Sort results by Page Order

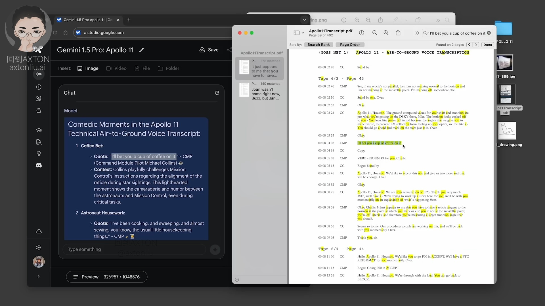coord(350,45)
